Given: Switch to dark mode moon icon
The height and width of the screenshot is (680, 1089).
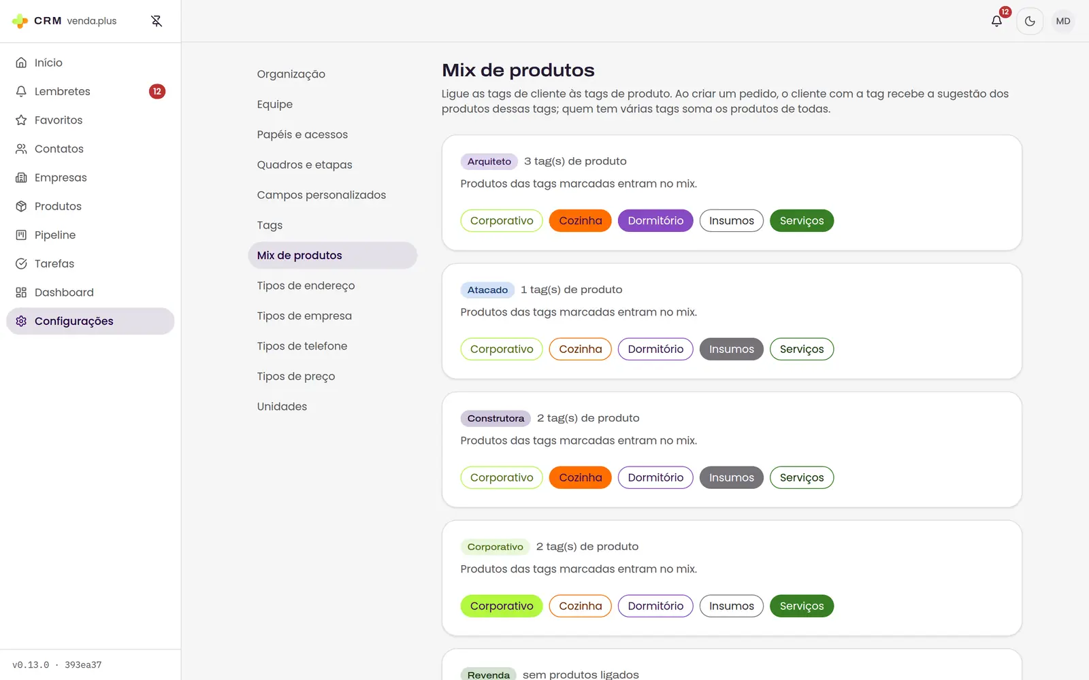Looking at the screenshot, I should (x=1030, y=21).
